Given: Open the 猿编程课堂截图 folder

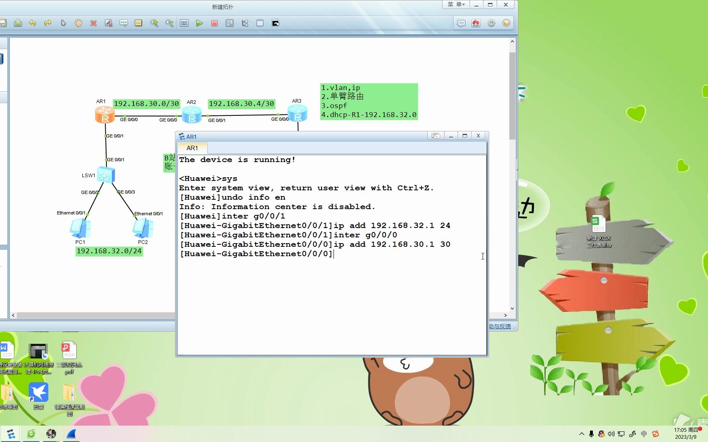Looking at the screenshot, I should (x=69, y=399).
